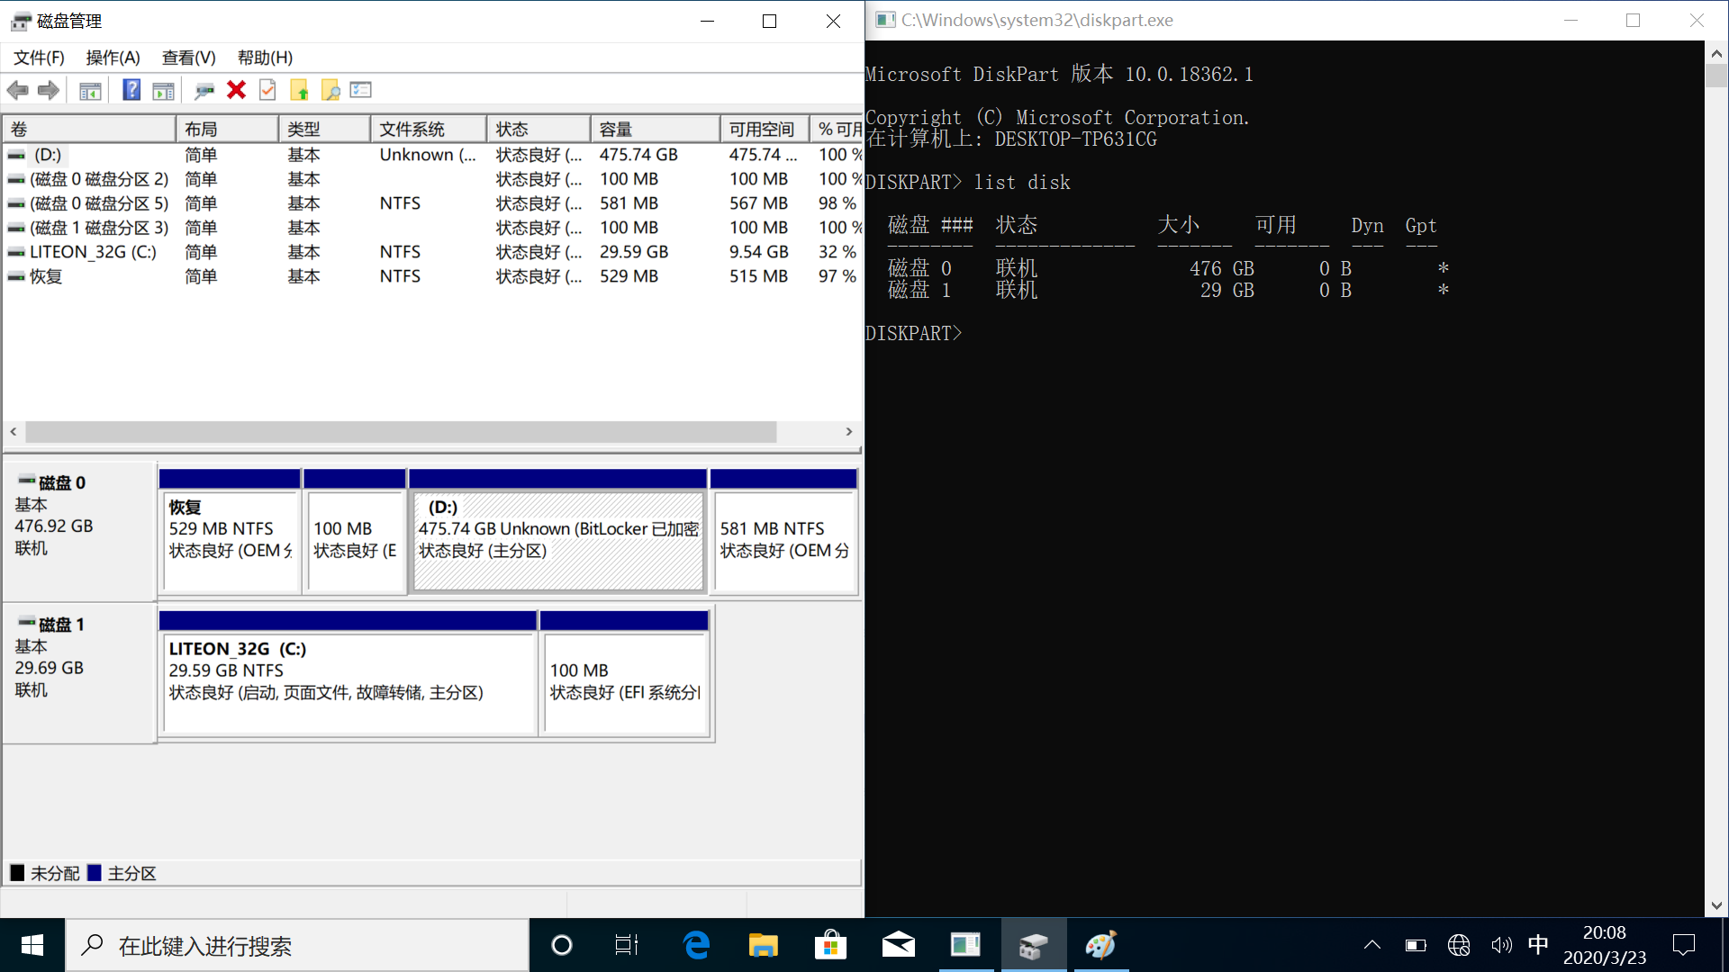
Task: Select the LITEON_32G (C:) partition block
Action: (x=348, y=673)
